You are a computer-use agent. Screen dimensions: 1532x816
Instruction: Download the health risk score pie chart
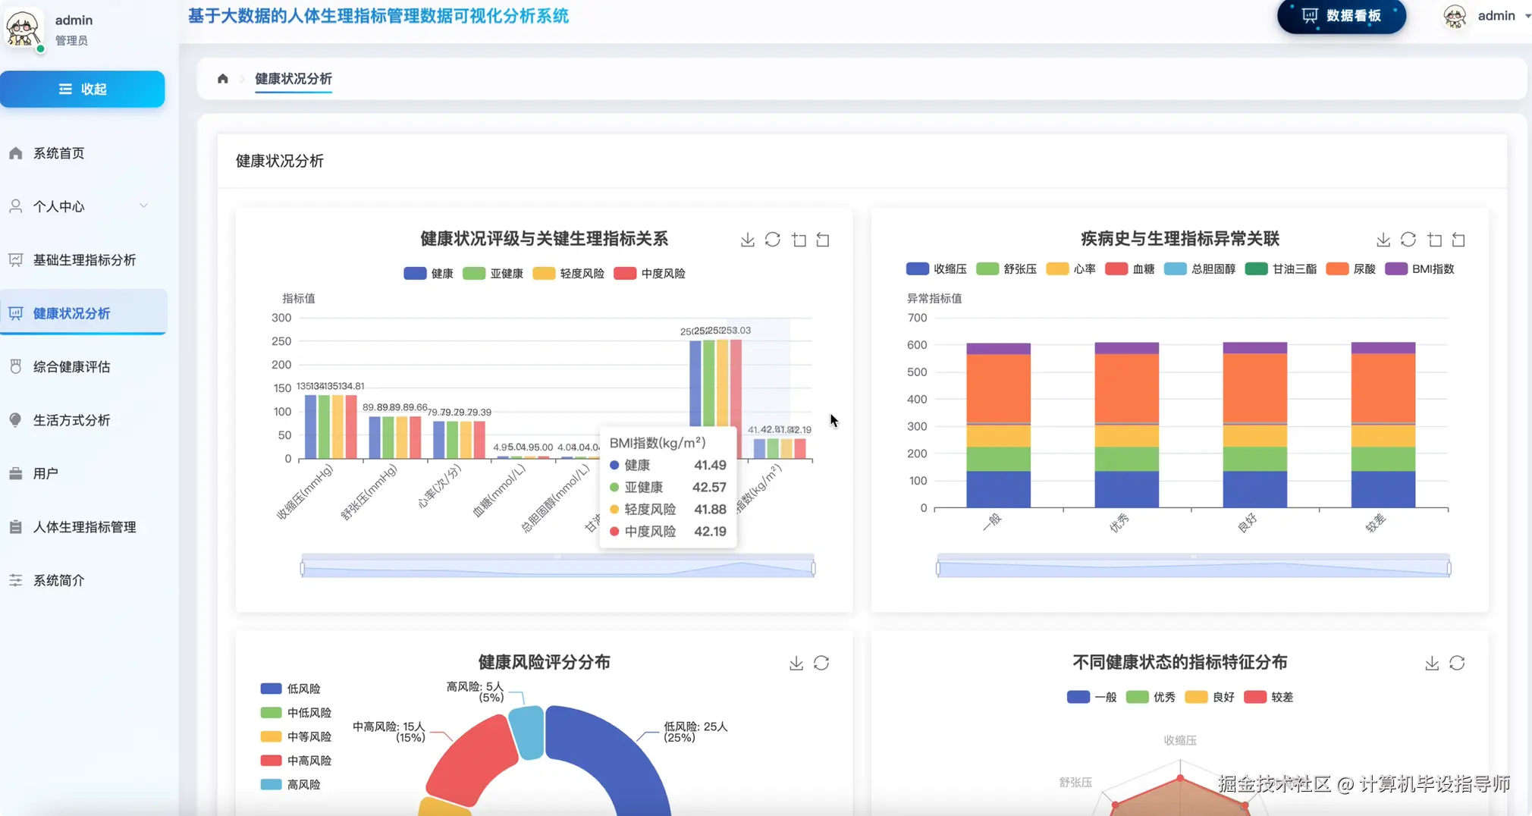[x=796, y=663]
